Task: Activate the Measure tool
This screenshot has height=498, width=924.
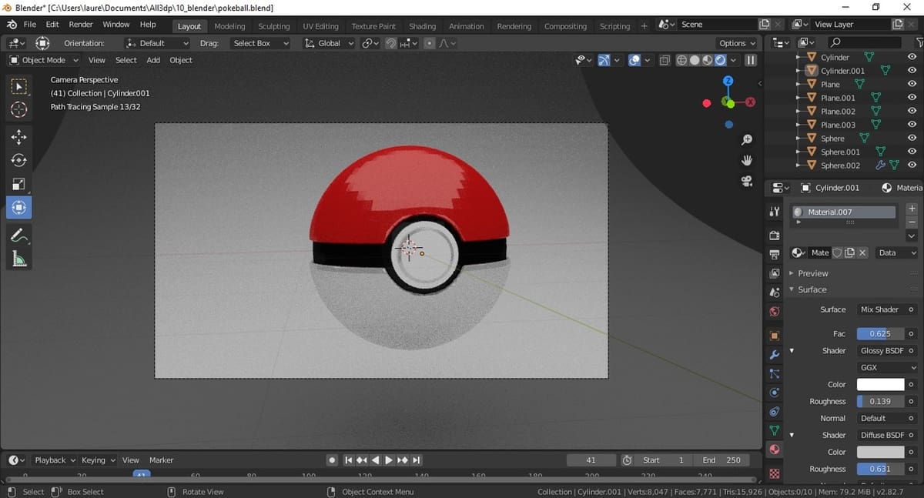Action: [19, 259]
